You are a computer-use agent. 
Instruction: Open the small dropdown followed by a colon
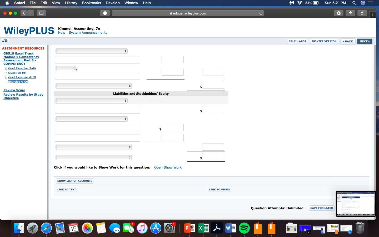coord(66,68)
